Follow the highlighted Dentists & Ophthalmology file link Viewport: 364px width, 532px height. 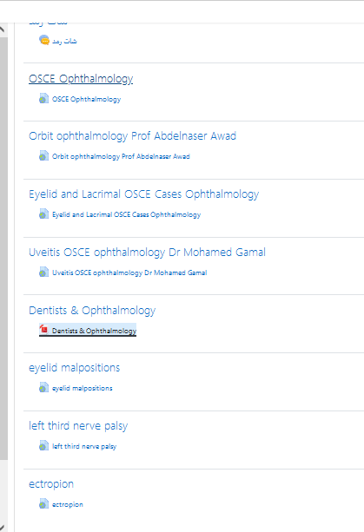click(x=94, y=331)
